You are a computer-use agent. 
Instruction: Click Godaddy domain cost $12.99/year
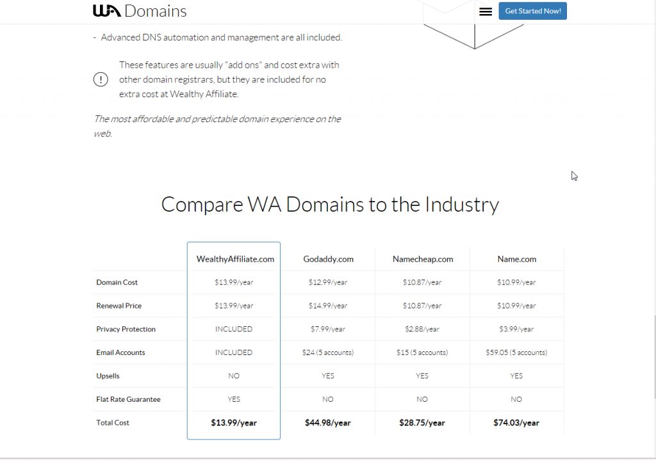(x=327, y=282)
